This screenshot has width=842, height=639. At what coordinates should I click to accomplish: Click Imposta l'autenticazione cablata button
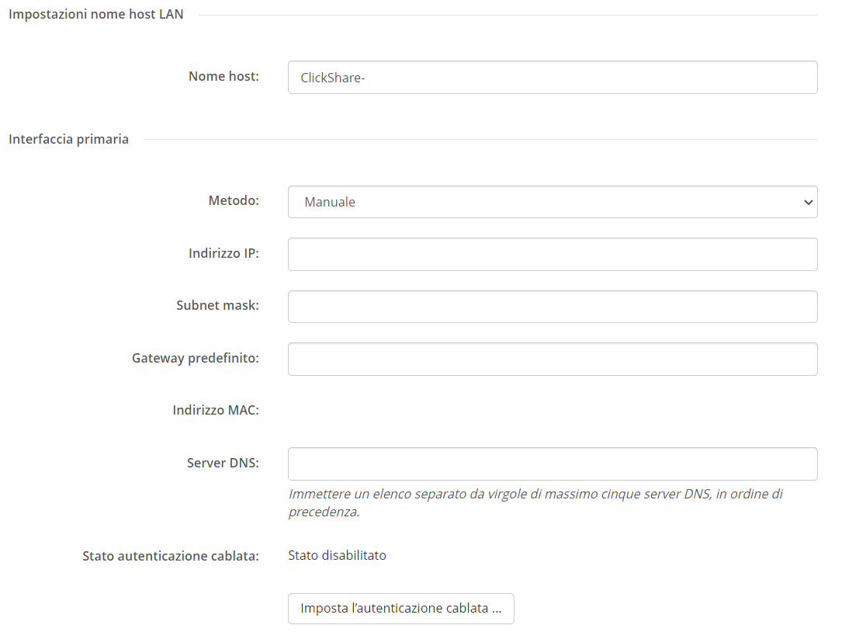[x=400, y=609]
